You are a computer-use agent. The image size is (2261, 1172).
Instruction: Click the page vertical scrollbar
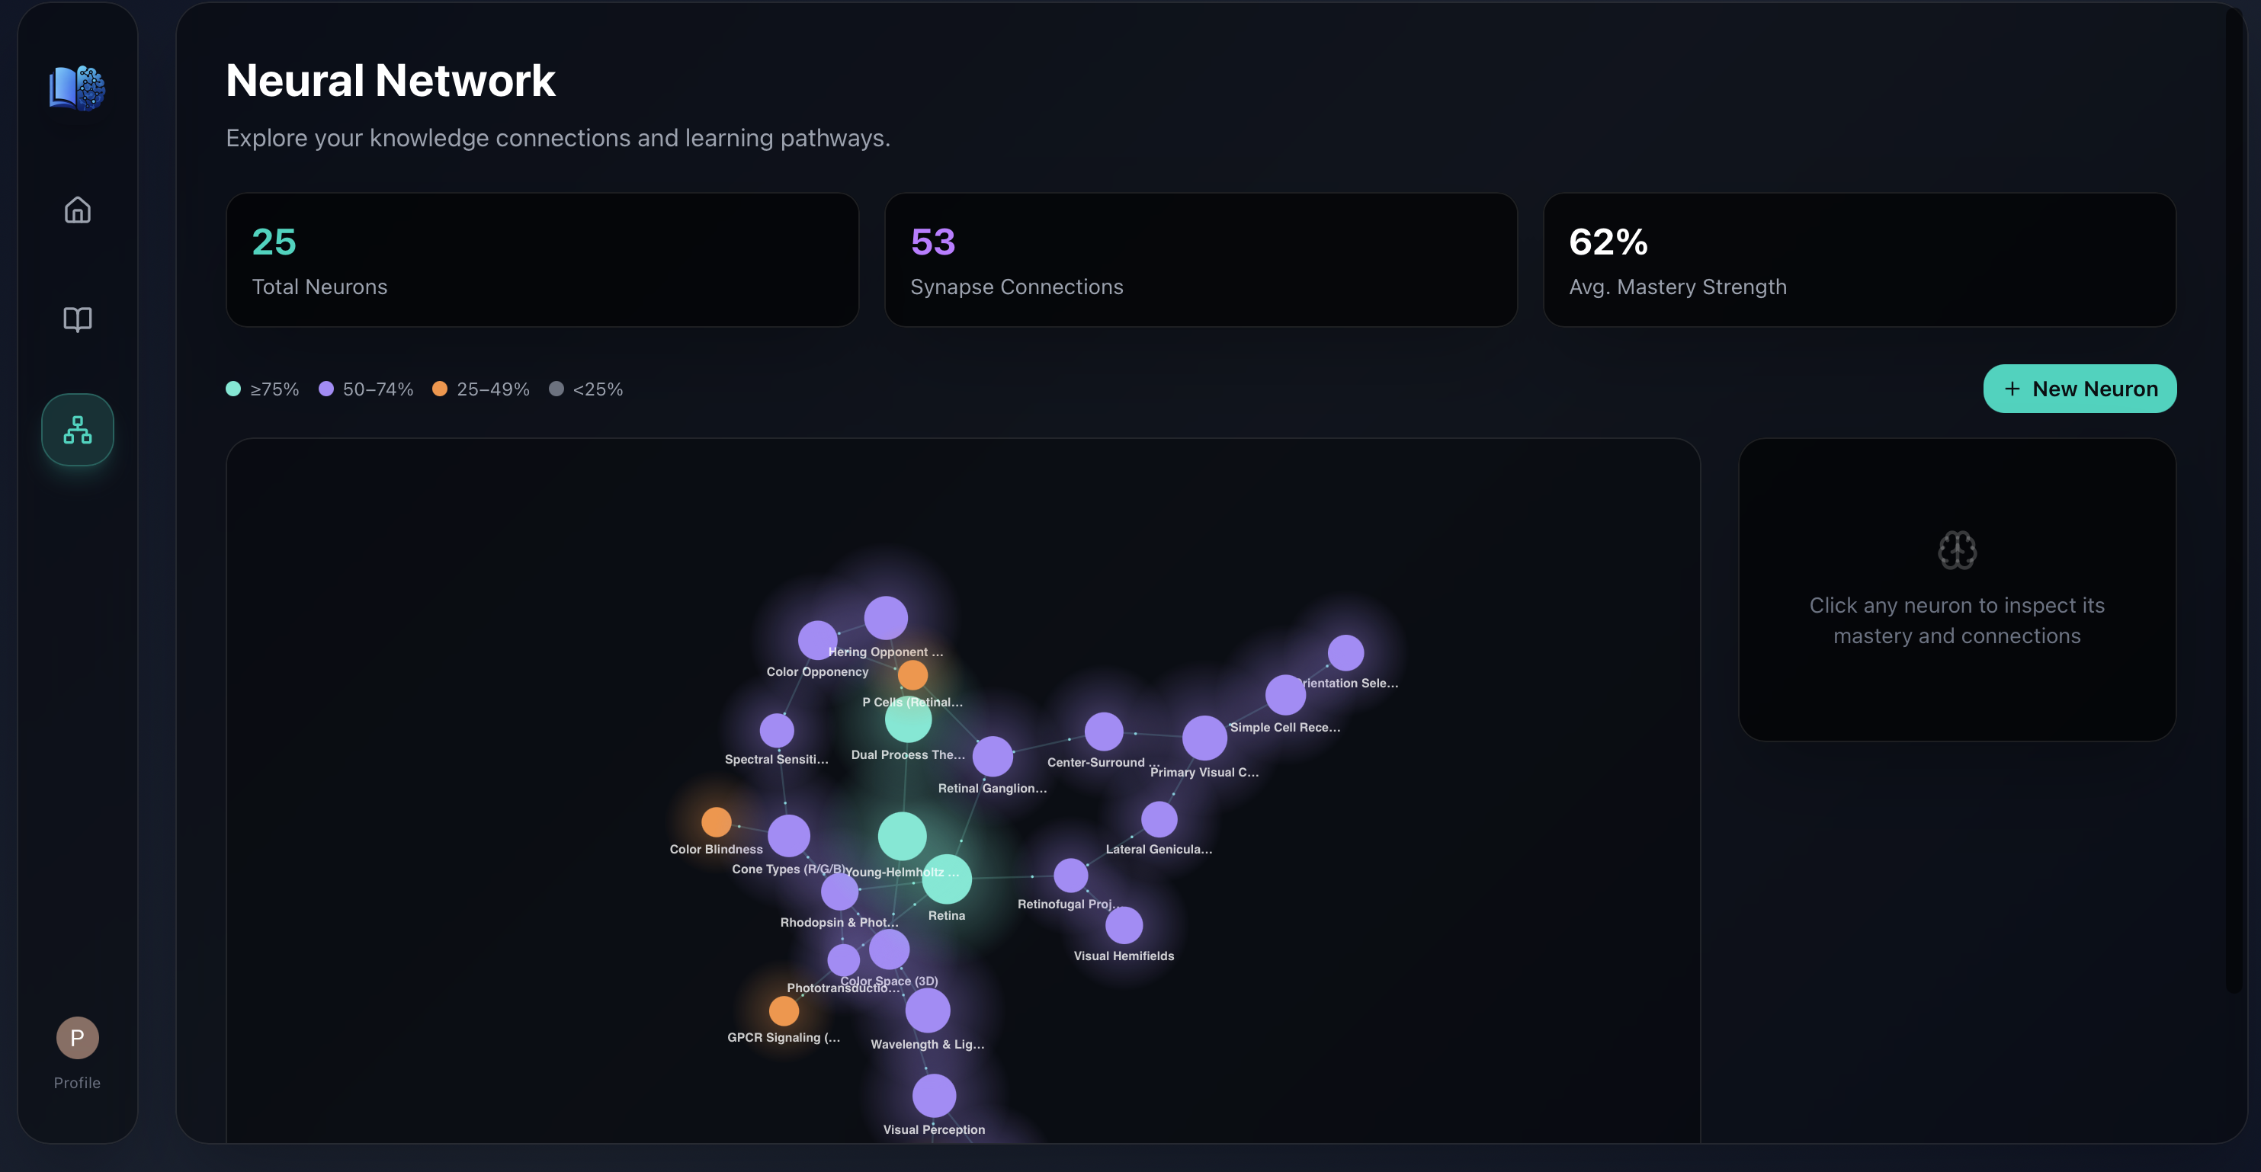2234,500
